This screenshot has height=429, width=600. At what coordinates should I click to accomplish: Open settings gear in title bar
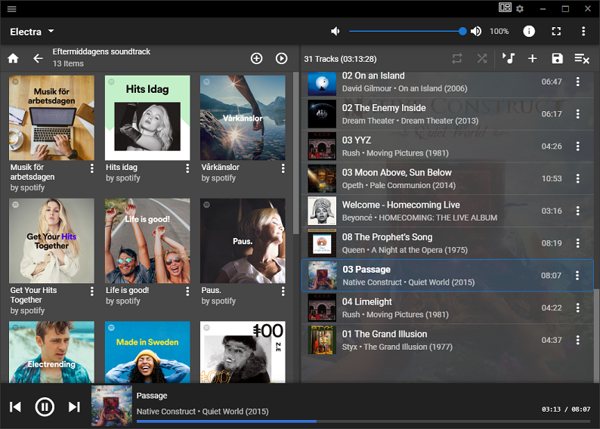click(520, 8)
